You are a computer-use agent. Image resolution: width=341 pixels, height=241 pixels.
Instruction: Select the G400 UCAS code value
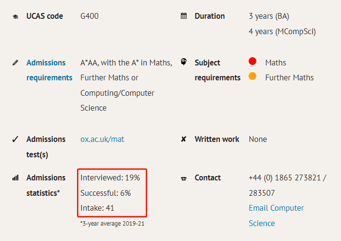click(x=89, y=16)
